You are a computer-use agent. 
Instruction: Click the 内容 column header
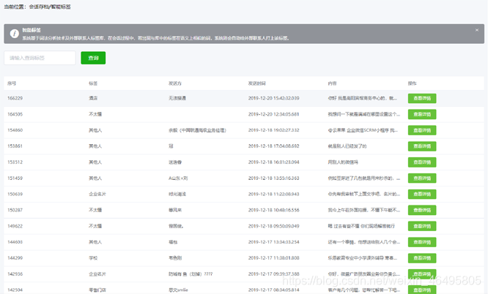pos(332,83)
